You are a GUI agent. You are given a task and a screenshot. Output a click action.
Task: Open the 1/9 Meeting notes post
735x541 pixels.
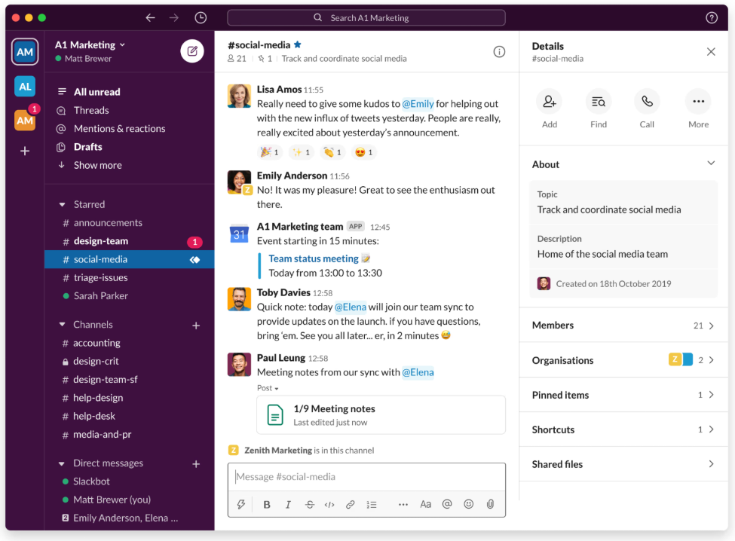pyautogui.click(x=381, y=415)
